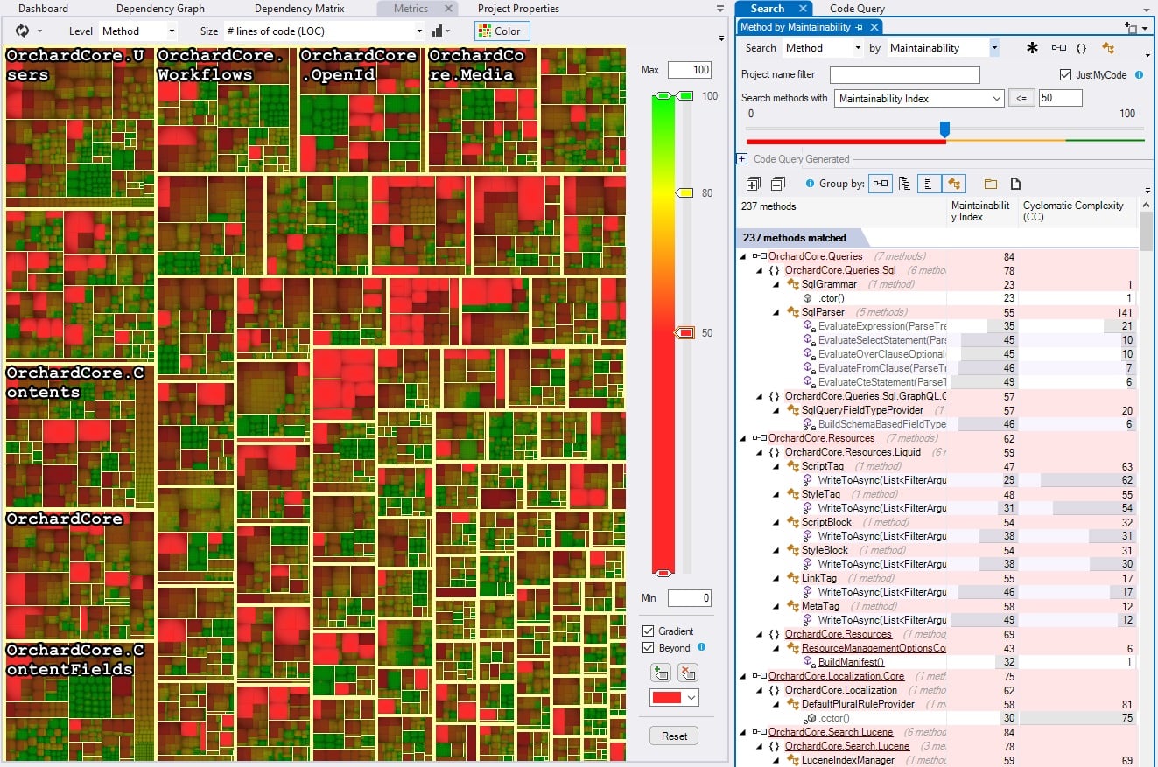Click the red 50 threshold marker
Viewport: 1158px width, 767px height.
[686, 332]
